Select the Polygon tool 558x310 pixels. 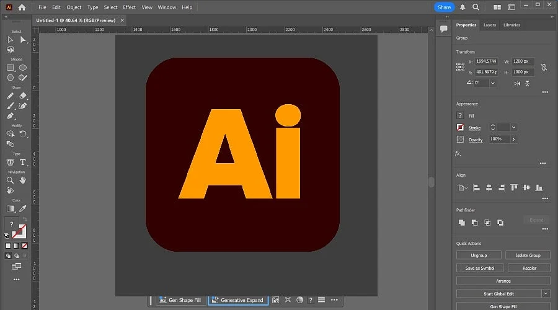11,77
